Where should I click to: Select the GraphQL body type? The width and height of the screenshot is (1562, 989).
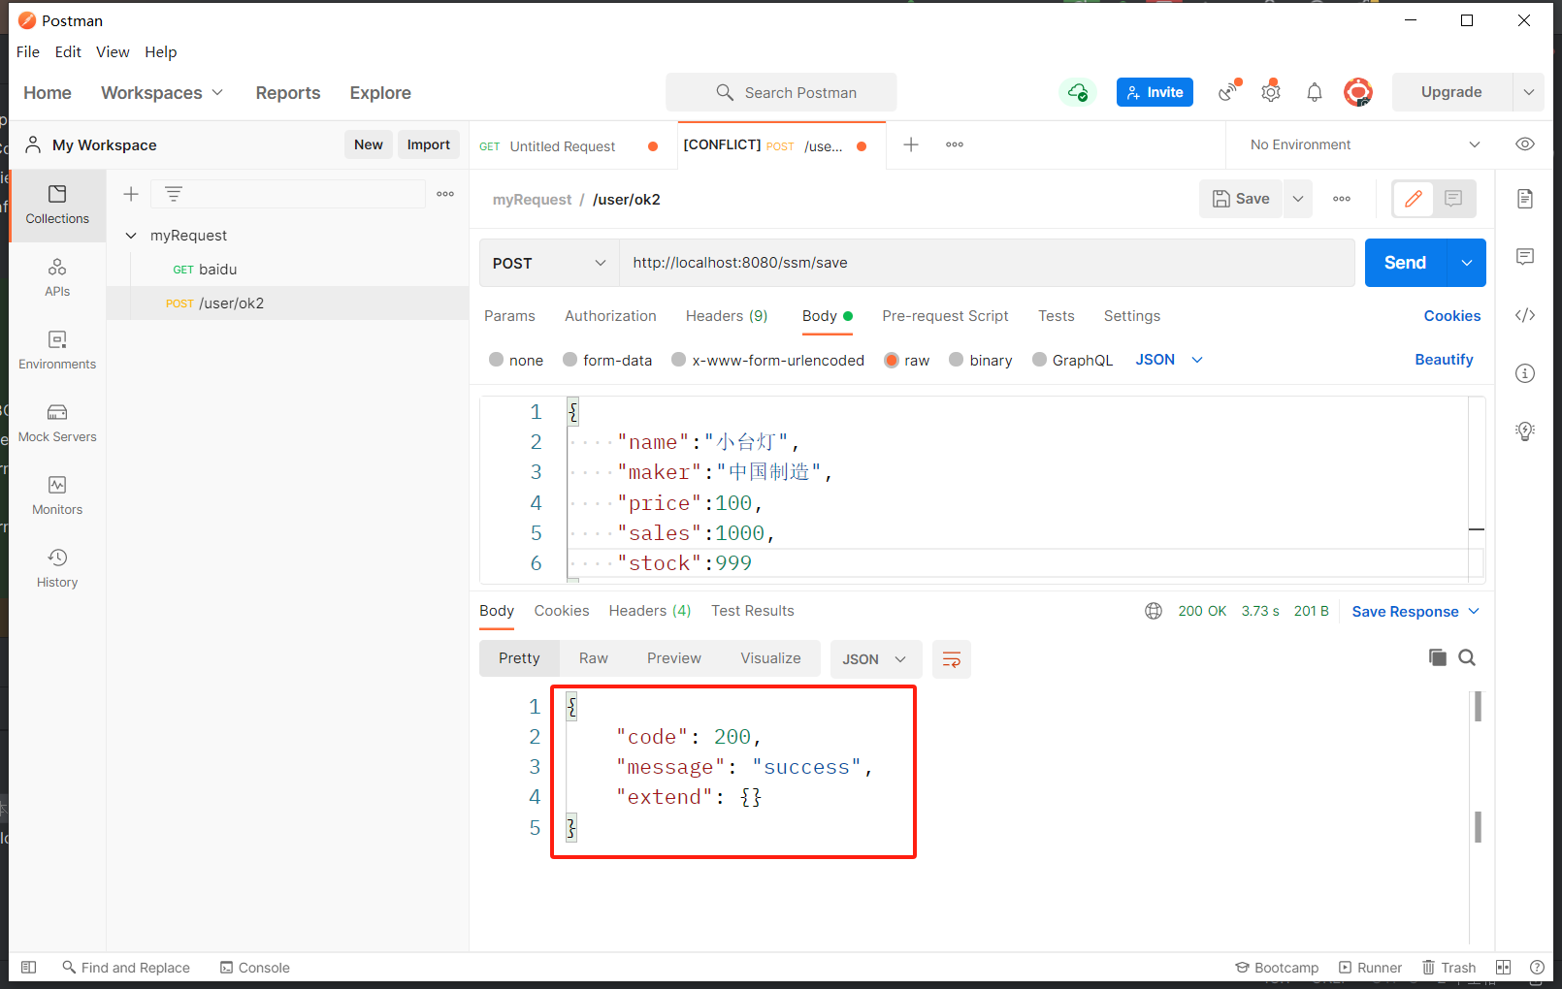point(1072,360)
